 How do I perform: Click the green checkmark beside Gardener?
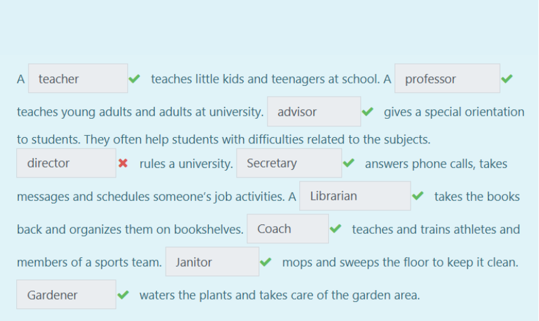click(123, 294)
